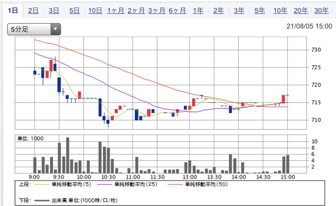Click the 14:30 time axis label
The height and width of the screenshot is (206, 336).
[x=263, y=177]
